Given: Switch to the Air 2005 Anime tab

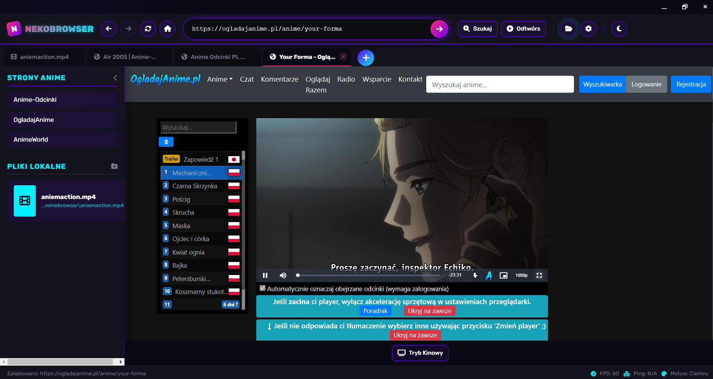Looking at the screenshot, I should (x=130, y=57).
